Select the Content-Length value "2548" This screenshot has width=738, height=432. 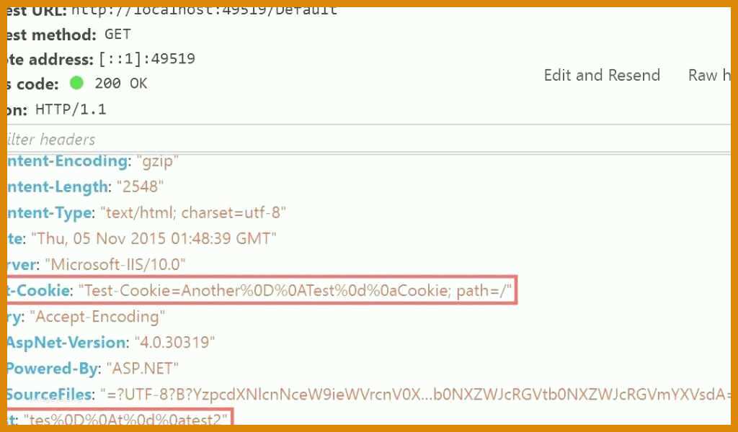[x=140, y=186]
